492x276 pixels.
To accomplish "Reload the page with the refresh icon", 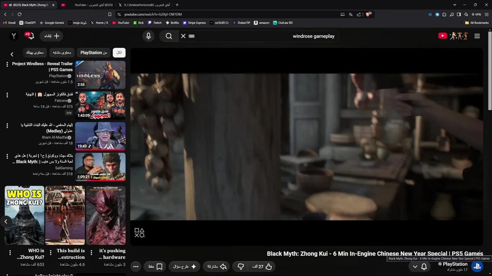I will (x=19, y=14).
